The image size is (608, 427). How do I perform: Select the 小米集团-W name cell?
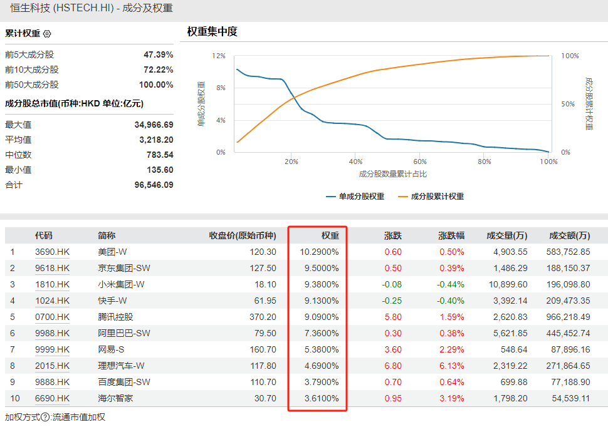coord(121,284)
